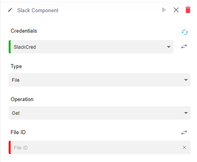
Task: Click the Credentials section label
Action: (x=24, y=31)
